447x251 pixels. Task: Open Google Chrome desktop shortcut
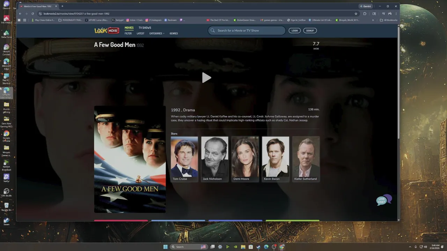pyautogui.click(x=6, y=136)
